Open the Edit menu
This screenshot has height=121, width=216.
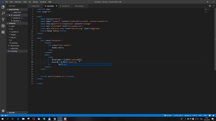coord(11,2)
